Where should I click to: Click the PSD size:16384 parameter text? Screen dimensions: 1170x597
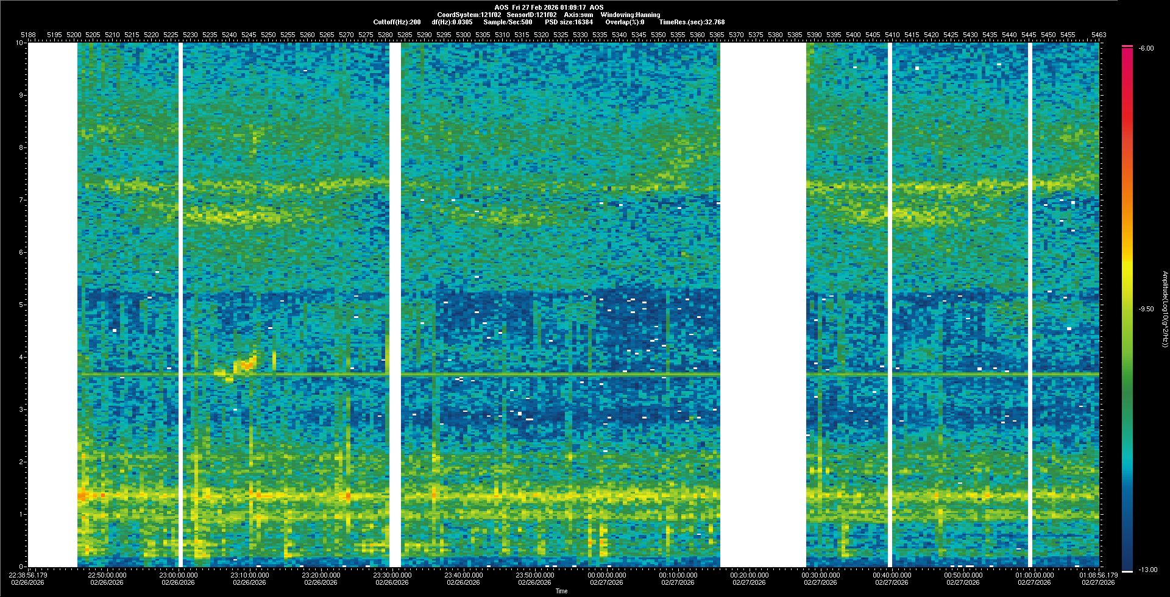[569, 22]
